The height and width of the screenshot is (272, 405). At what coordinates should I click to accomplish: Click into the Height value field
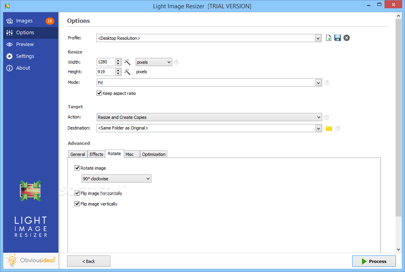point(106,72)
